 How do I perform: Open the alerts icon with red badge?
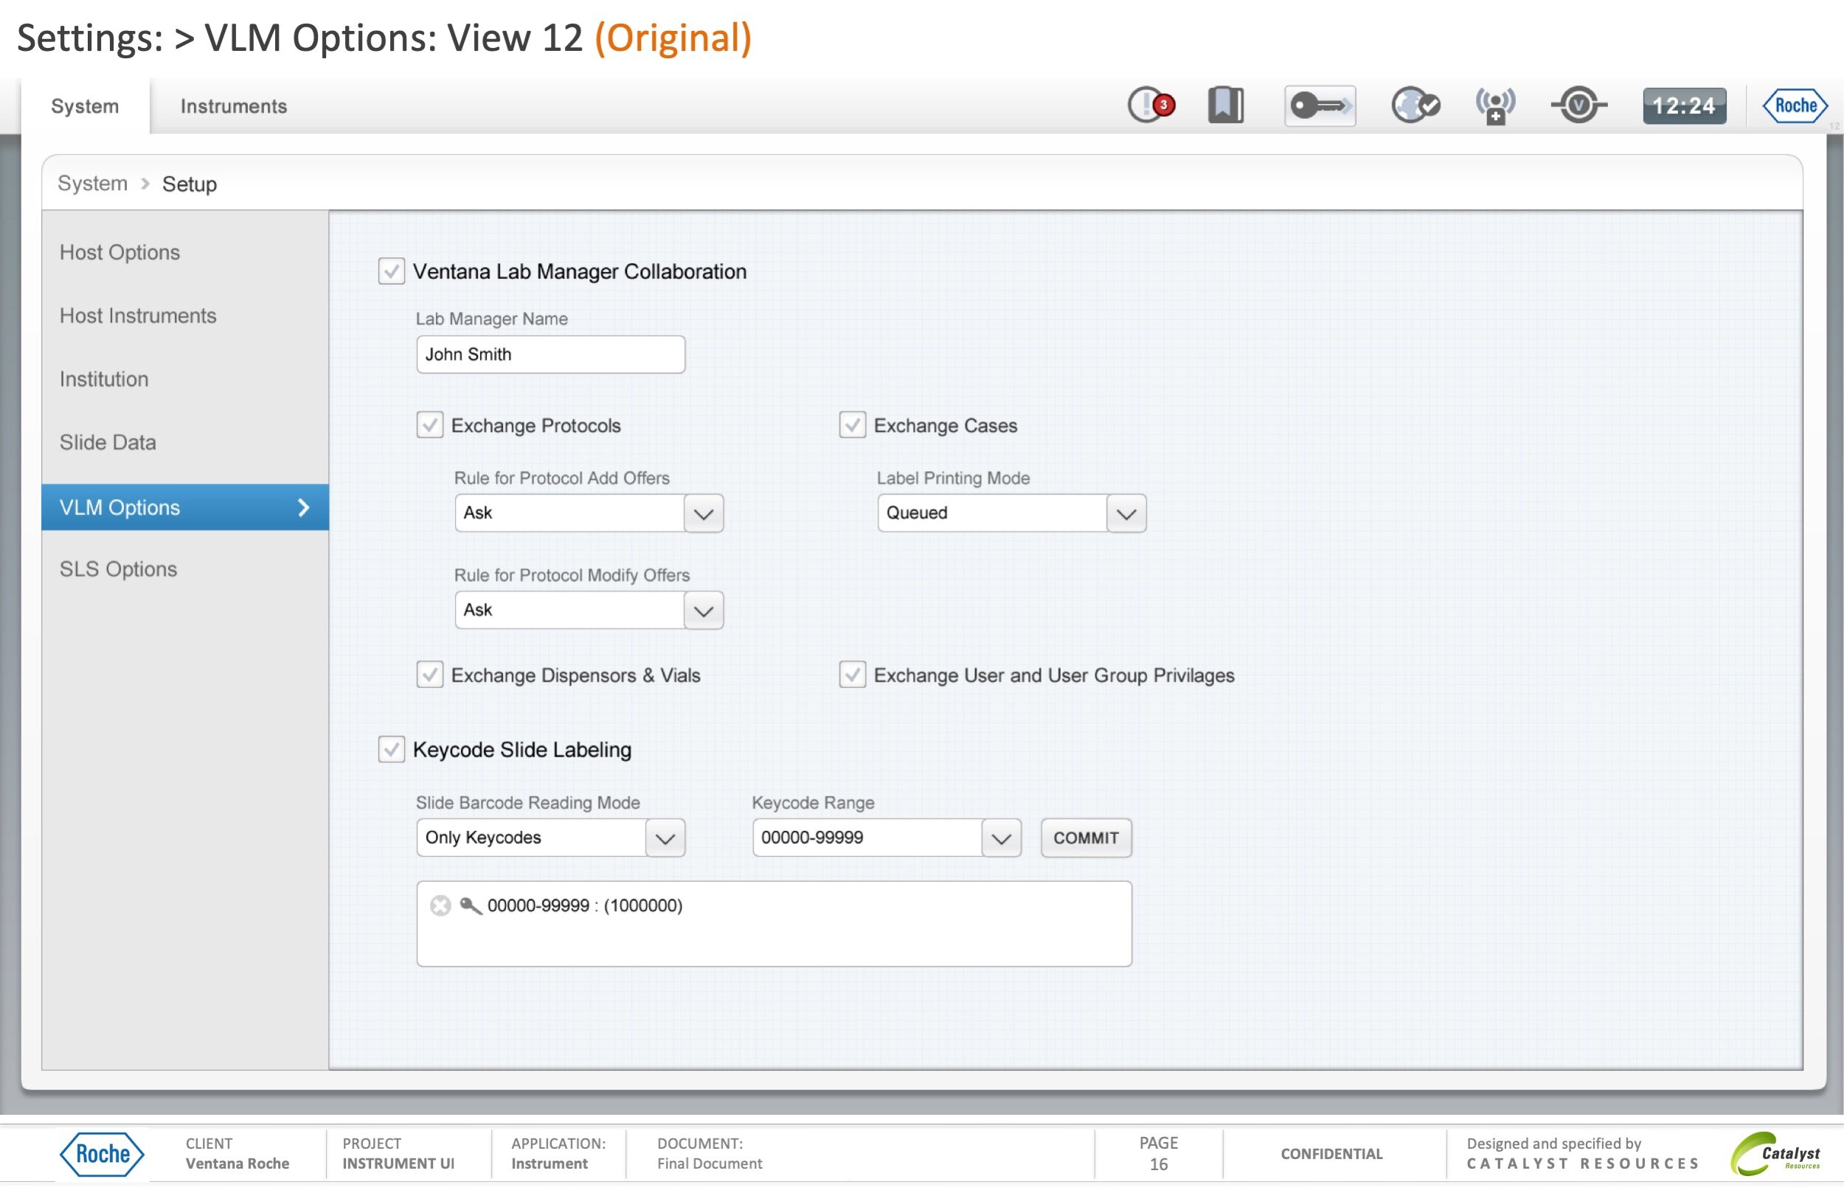1151,105
